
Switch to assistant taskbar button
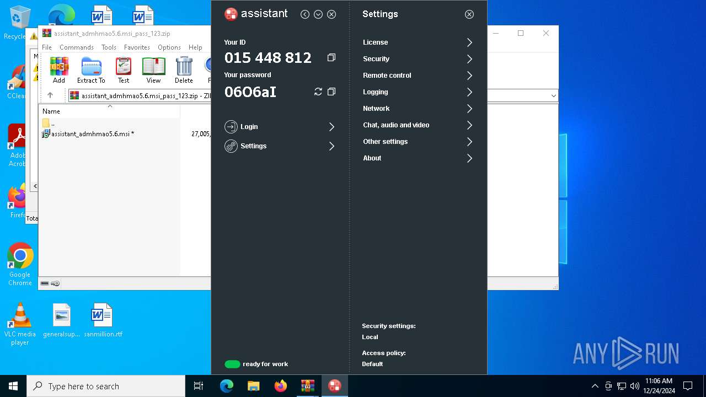click(x=335, y=386)
